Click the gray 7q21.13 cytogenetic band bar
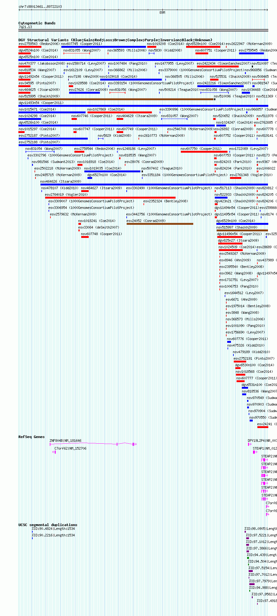 143,30
